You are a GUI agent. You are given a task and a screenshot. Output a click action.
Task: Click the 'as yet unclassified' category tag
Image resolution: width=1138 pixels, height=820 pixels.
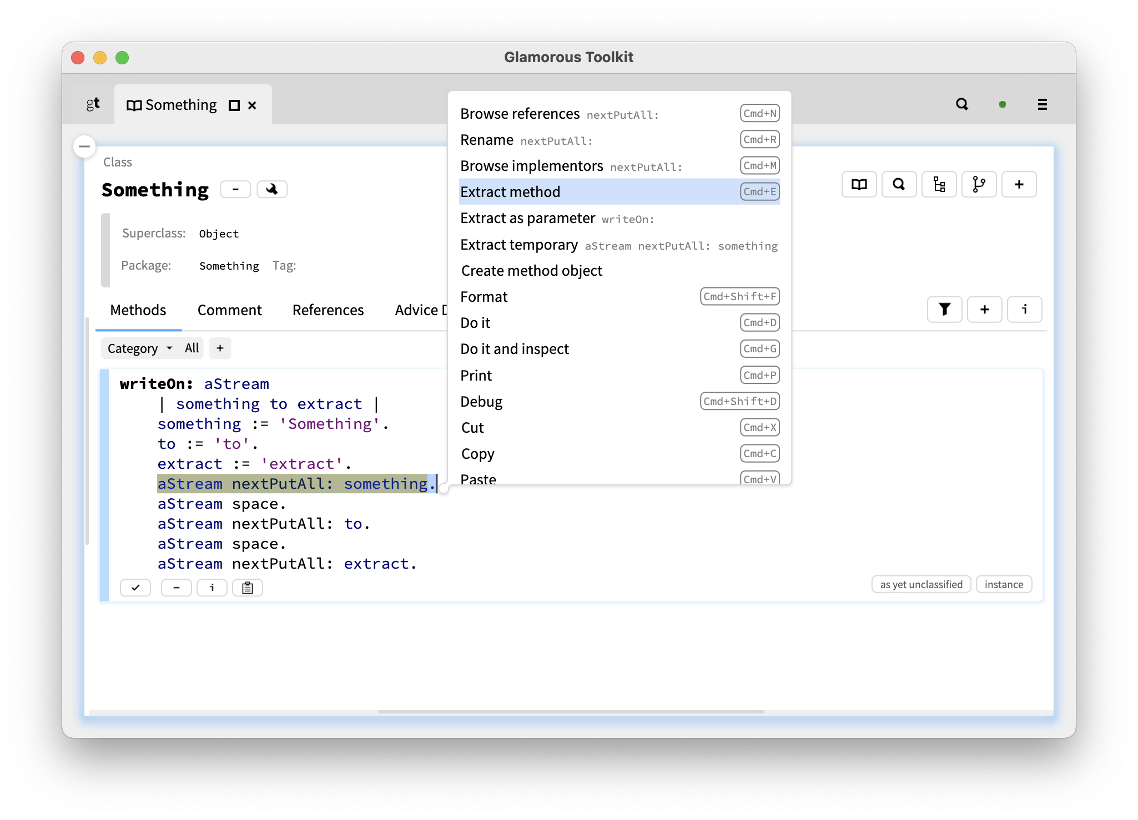(x=922, y=584)
